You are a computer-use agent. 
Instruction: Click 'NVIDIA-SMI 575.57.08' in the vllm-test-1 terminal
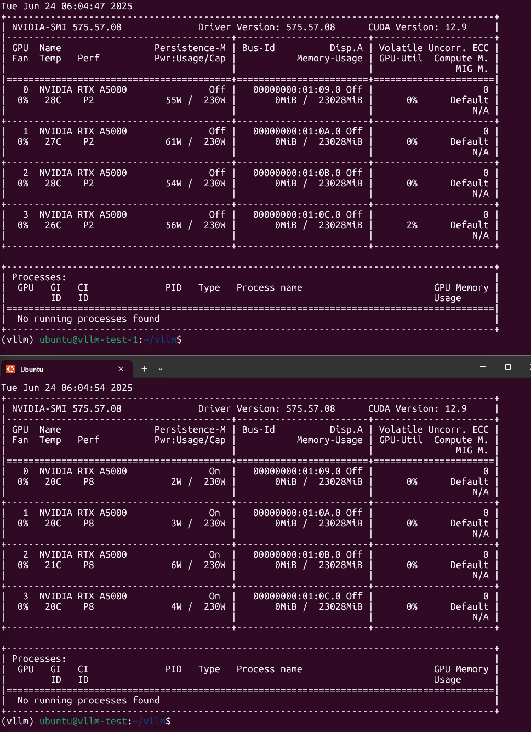(x=67, y=27)
